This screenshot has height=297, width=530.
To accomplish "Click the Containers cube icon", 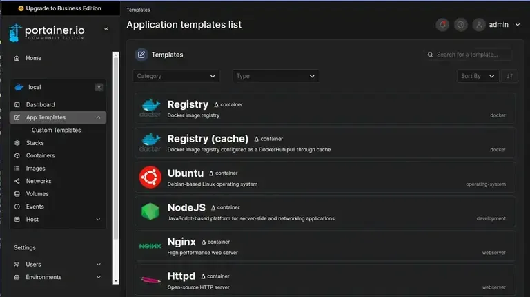I will [x=17, y=155].
